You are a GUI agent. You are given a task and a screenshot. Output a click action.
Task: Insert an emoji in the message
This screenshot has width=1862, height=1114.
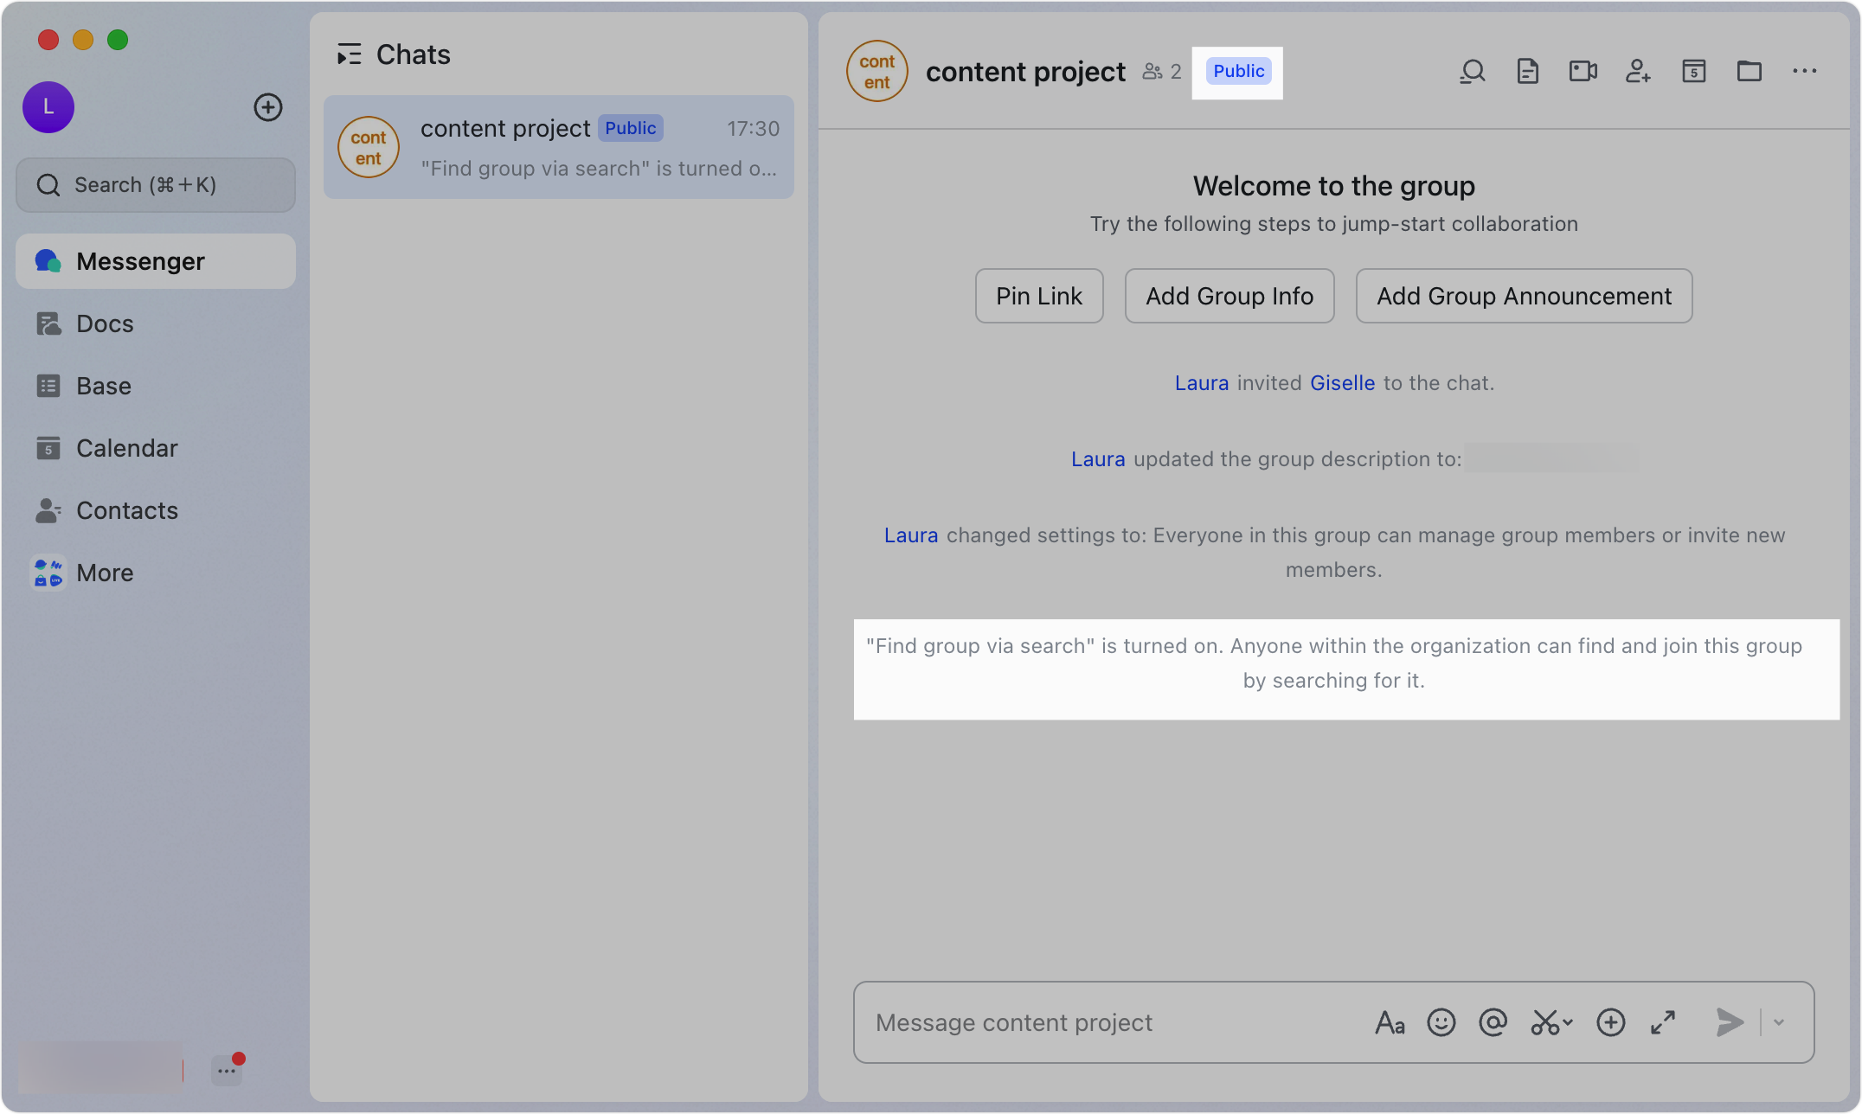1441,1022
